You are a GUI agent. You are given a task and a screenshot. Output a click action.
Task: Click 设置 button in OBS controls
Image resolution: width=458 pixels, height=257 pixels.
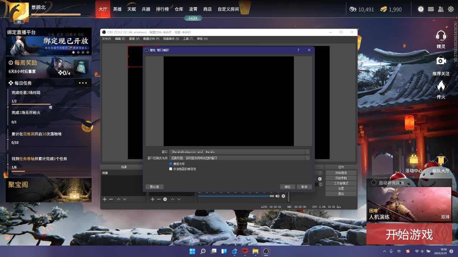point(341,188)
